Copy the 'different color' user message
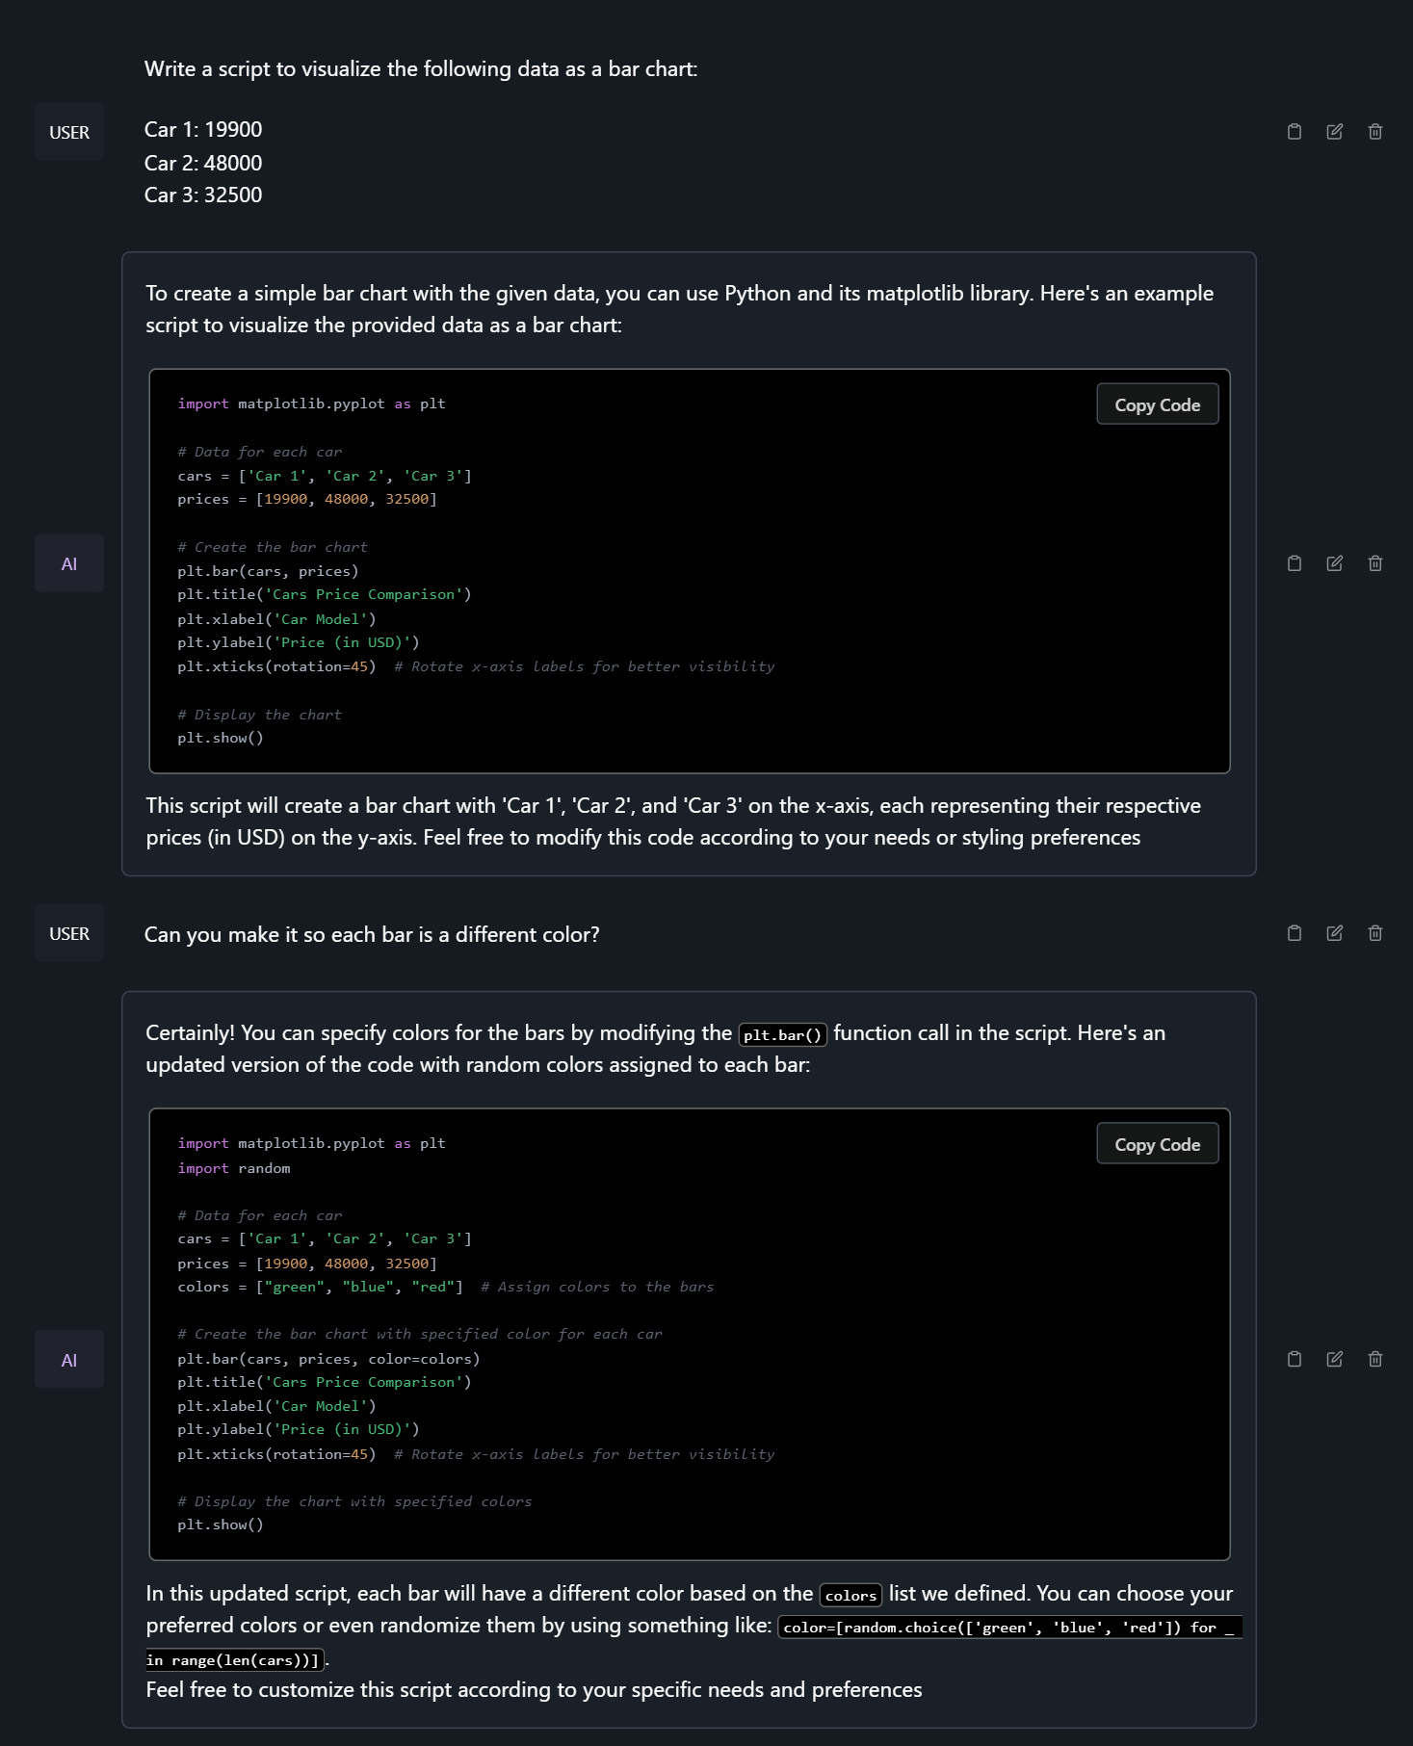The height and width of the screenshot is (1746, 1413). point(1294,933)
